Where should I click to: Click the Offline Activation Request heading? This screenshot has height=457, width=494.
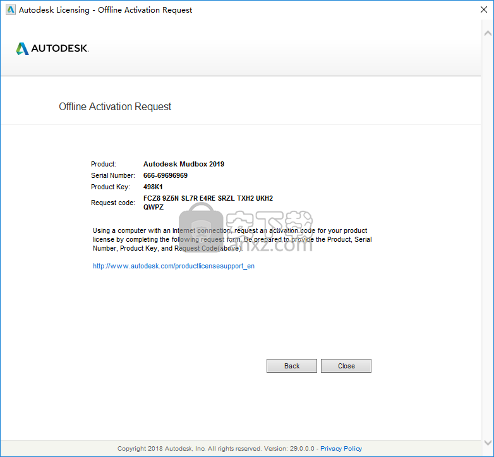click(115, 107)
